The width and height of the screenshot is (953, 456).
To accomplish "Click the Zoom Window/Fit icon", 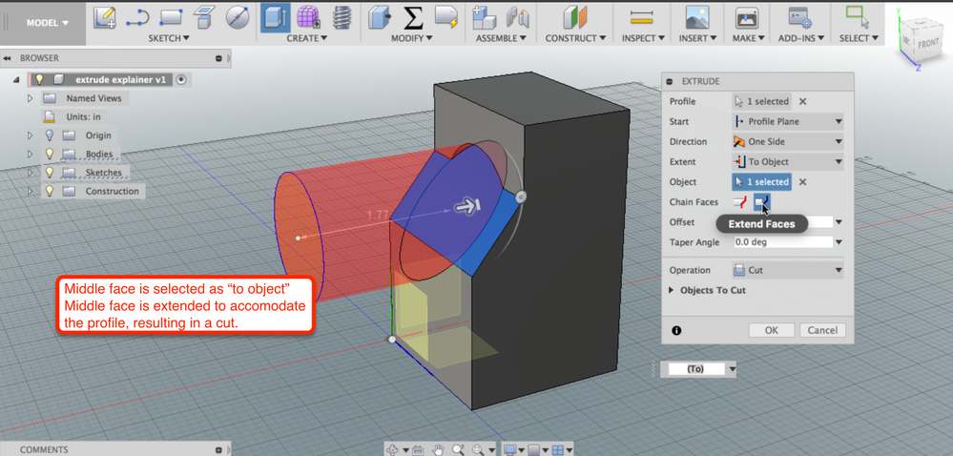I will click(478, 450).
